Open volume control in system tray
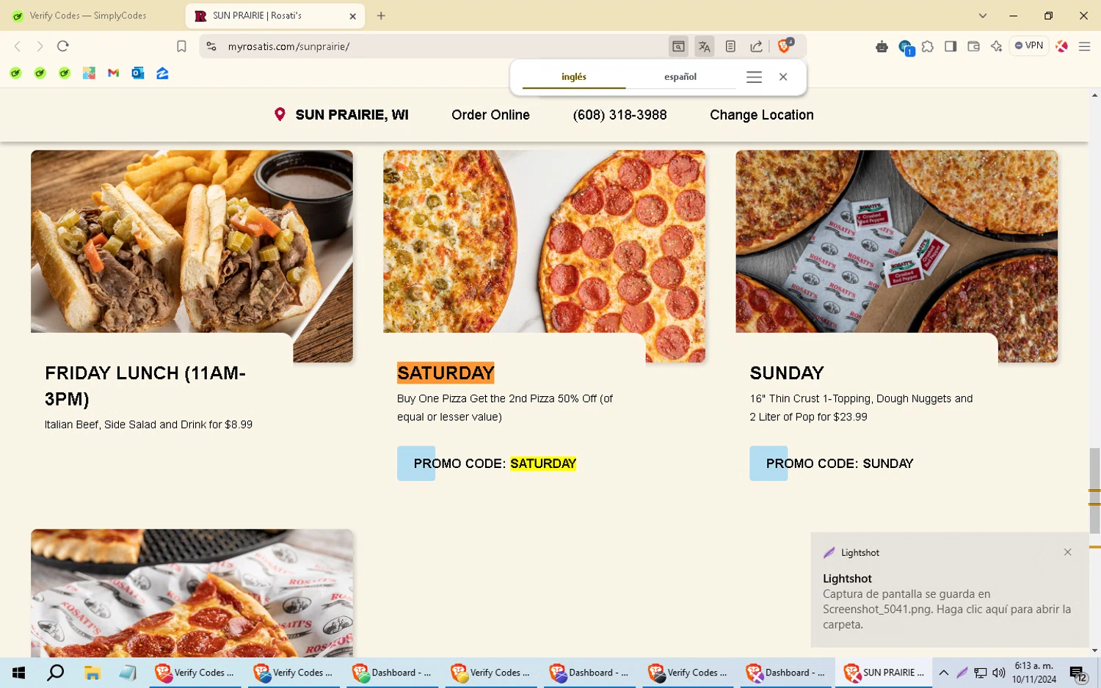 998,673
